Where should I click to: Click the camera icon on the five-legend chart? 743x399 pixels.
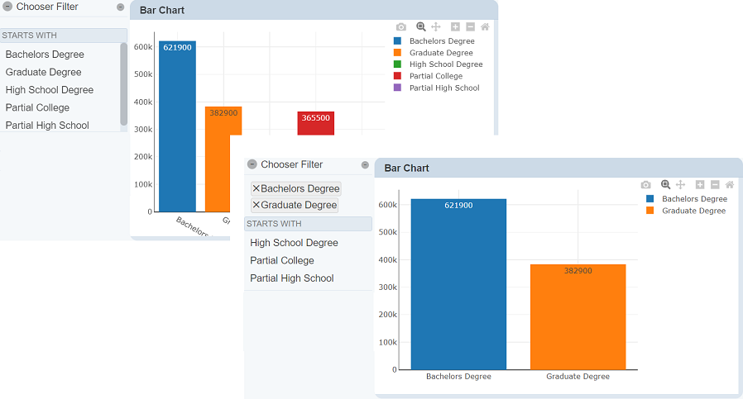401,27
